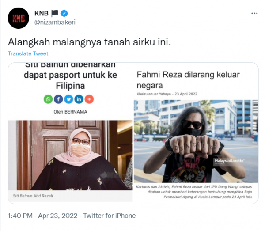Click the Translate Tweet link
The width and height of the screenshot is (265, 231).
click(x=28, y=53)
